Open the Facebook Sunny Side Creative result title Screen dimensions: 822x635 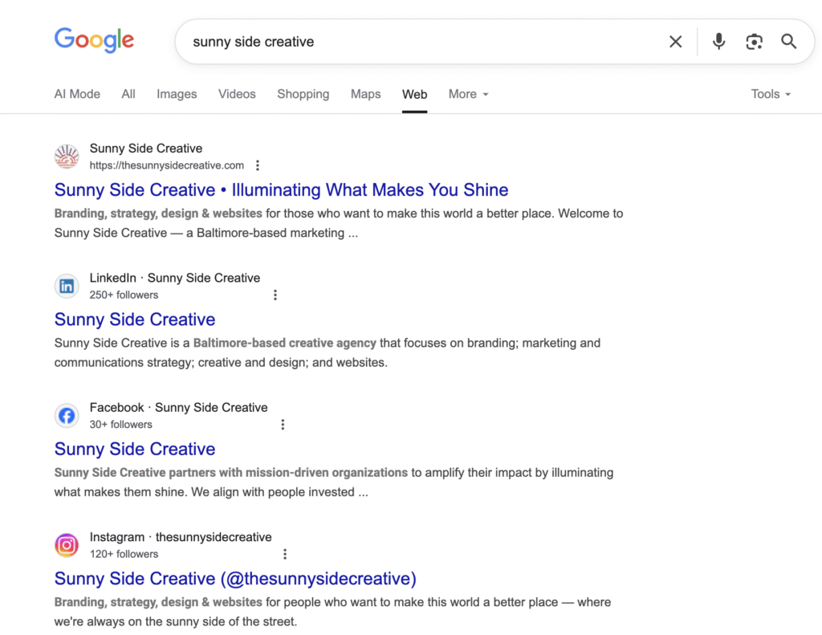pos(135,449)
